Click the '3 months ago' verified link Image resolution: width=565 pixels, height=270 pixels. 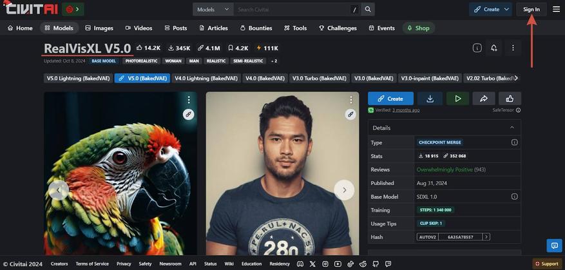406,110
